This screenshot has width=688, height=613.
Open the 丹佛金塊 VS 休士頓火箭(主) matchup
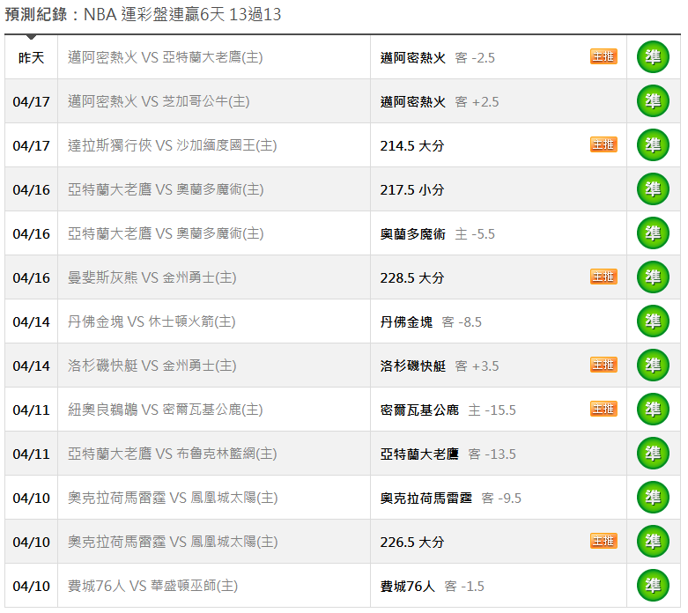(x=152, y=321)
